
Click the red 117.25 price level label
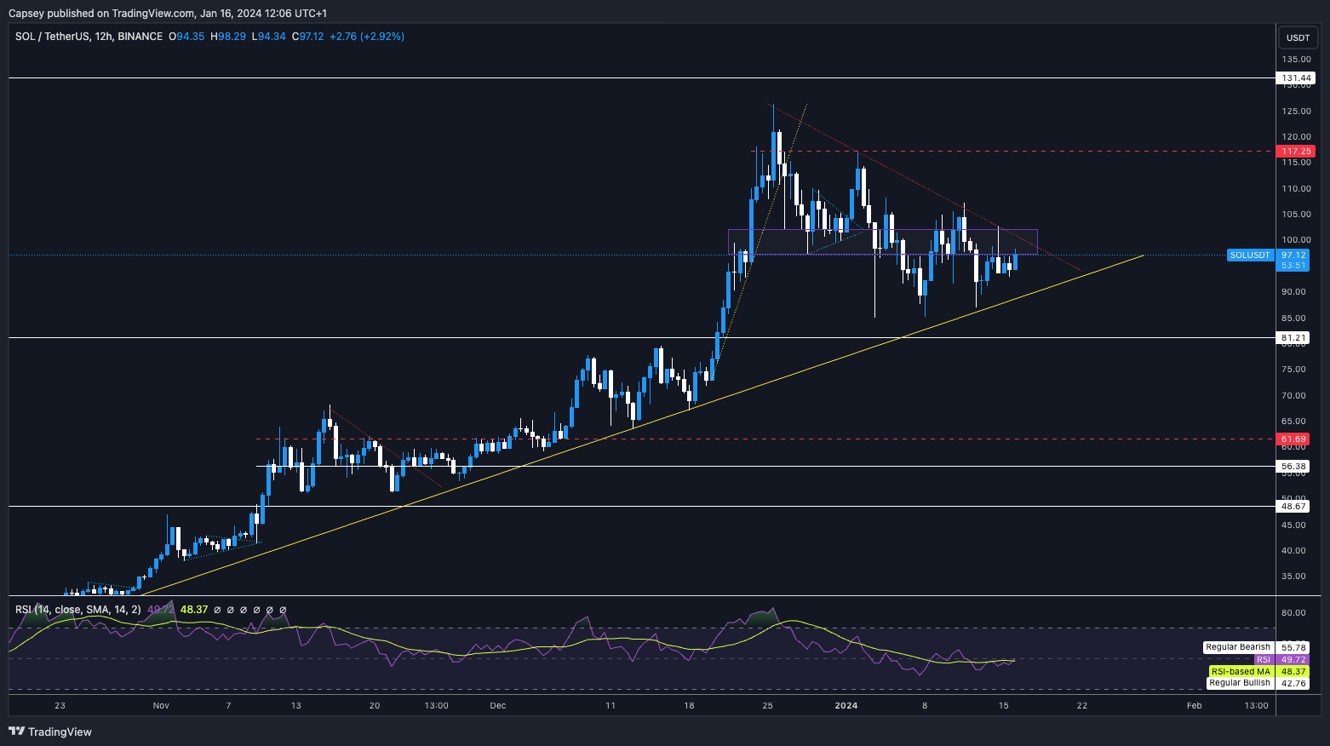(1295, 152)
